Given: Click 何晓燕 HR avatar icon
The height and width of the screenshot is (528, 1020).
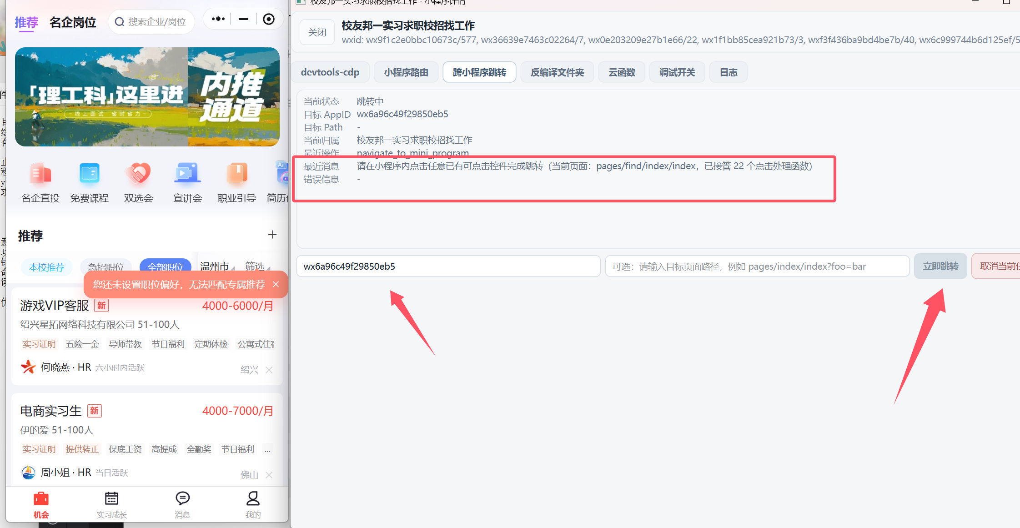Looking at the screenshot, I should click(x=28, y=367).
